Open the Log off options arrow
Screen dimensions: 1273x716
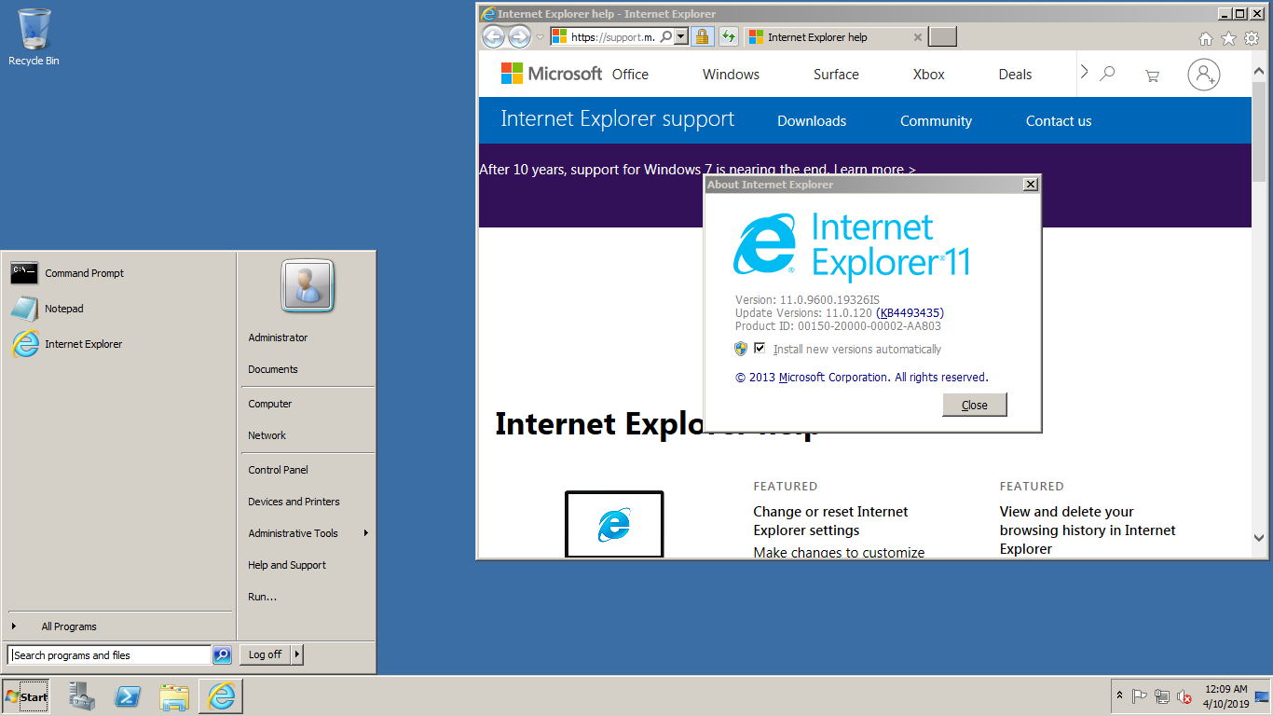click(297, 654)
